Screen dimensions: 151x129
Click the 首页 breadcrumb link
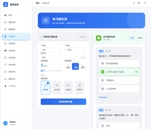click(38, 3)
